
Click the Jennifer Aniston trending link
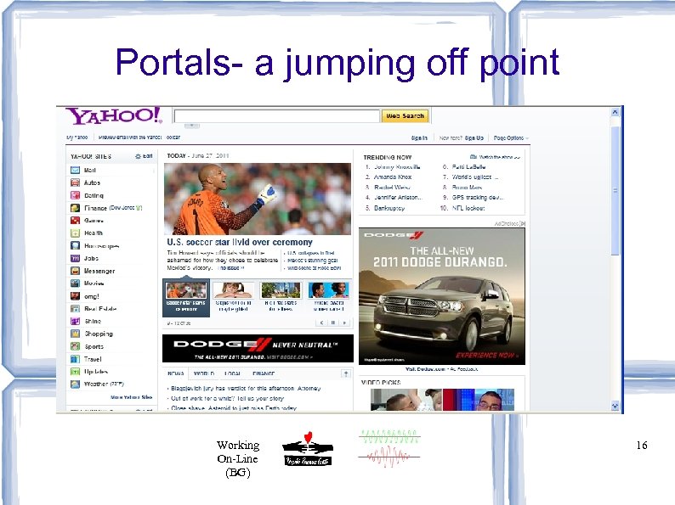click(398, 198)
